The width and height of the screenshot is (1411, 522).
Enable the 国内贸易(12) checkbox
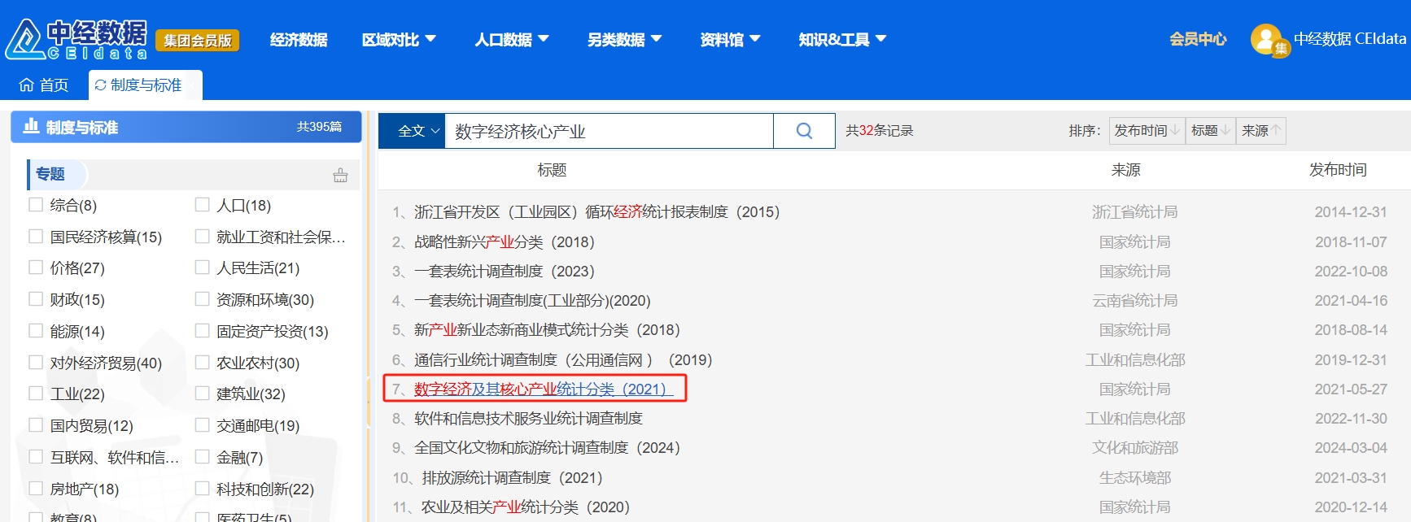(36, 424)
